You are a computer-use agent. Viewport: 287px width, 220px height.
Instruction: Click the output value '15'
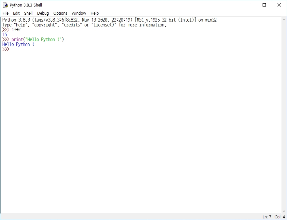pos(5,35)
